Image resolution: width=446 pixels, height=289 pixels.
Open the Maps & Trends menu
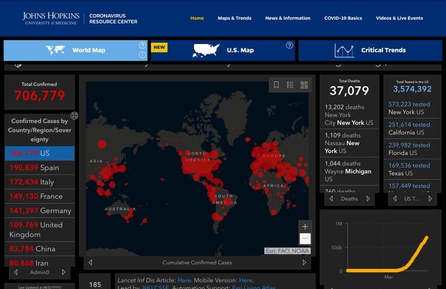234,18
